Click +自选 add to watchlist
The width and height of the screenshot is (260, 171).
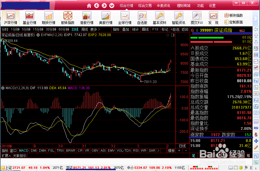click(x=175, y=29)
